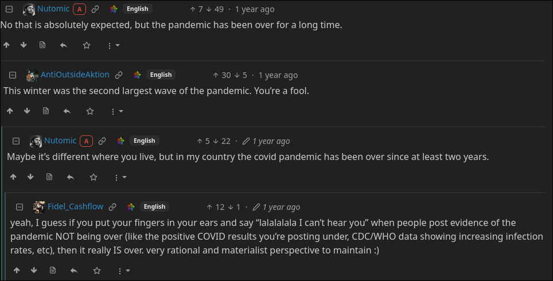View source of Nutomic's first comment
Image resolution: width=553 pixels, height=281 pixels.
42,45
